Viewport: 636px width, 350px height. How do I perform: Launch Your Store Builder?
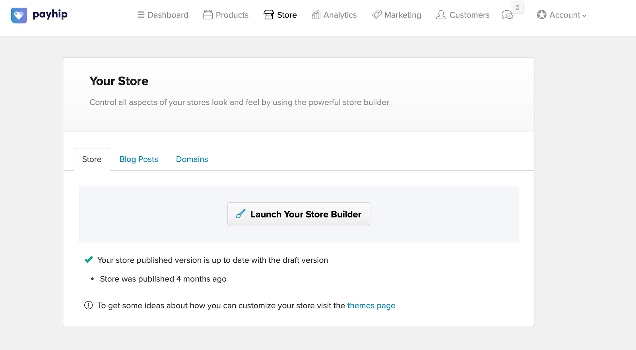coord(299,214)
